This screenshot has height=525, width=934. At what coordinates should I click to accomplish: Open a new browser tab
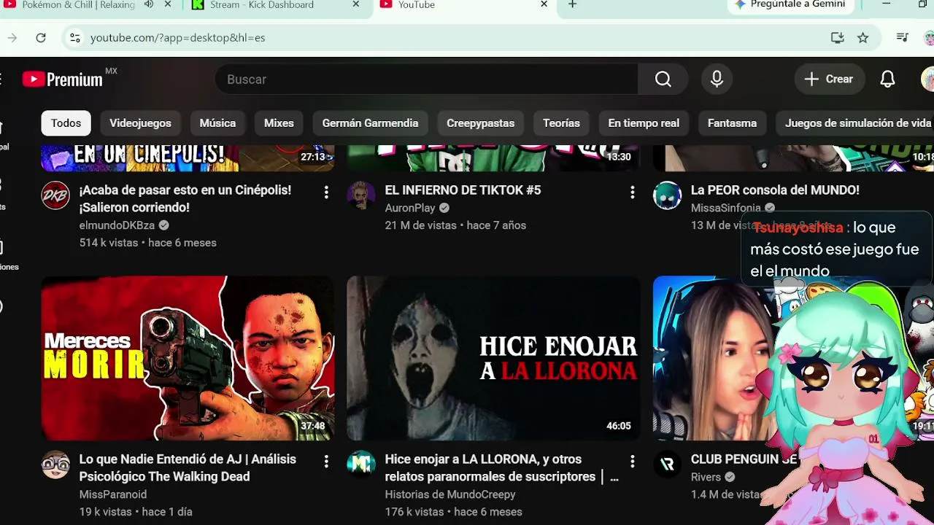click(x=573, y=4)
